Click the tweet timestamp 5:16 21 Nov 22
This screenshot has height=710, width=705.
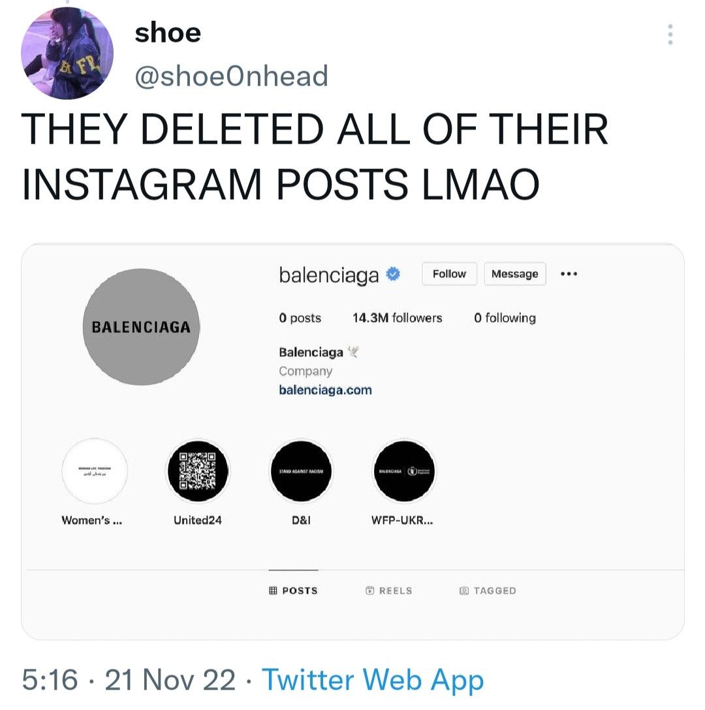click(x=129, y=680)
